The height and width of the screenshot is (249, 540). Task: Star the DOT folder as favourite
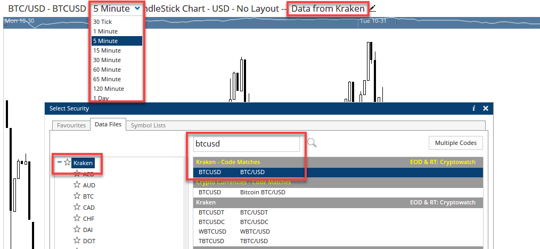pos(77,241)
